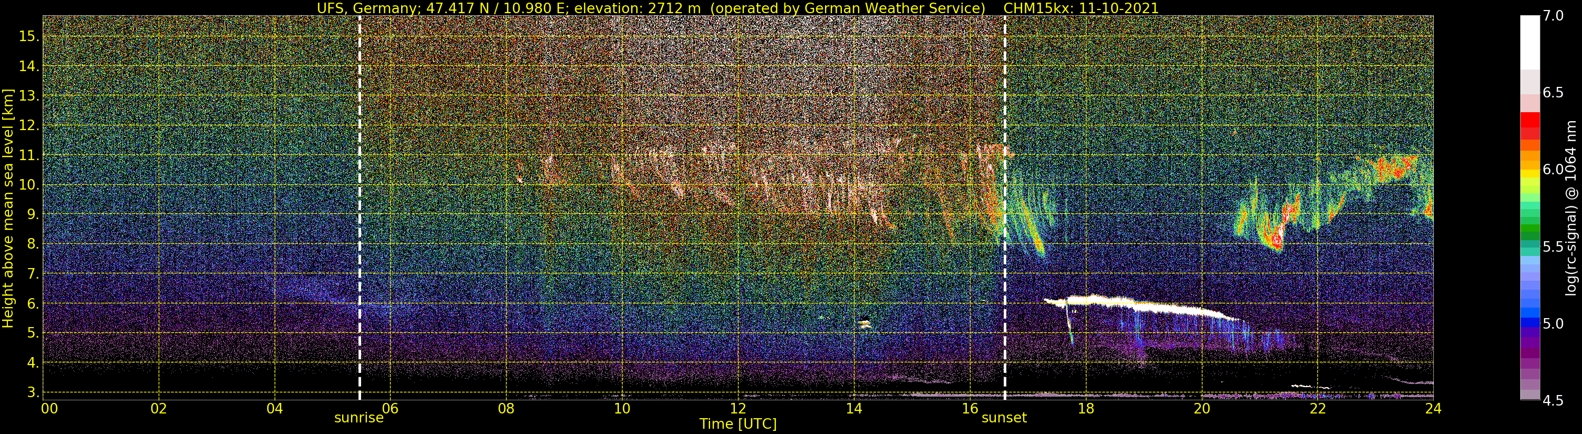Click the 4.5 tick label on the colorbar

[x=1552, y=400]
